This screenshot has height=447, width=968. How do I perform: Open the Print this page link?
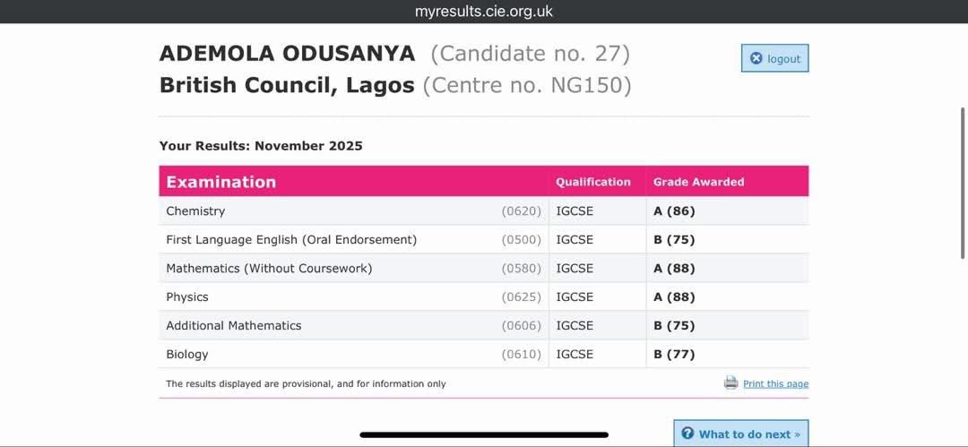point(775,383)
